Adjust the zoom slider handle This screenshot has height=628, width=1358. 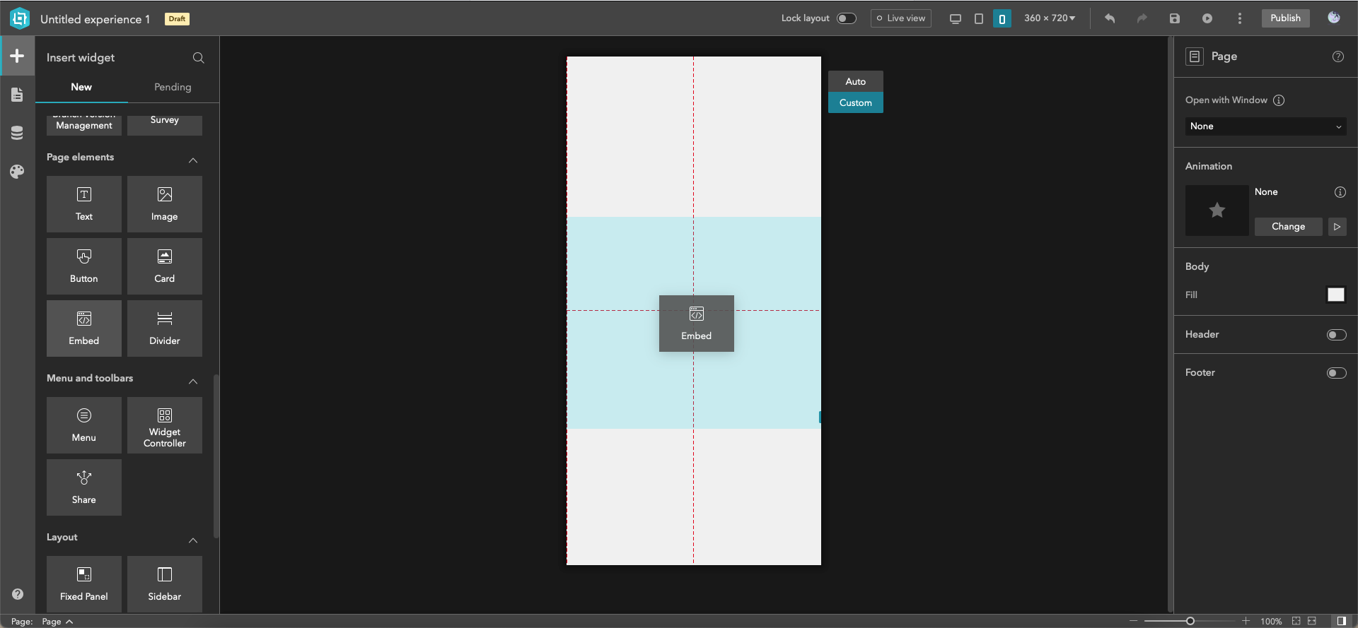point(1190,621)
